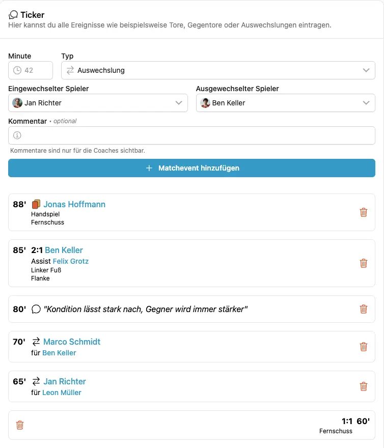Click the Matchevent hinzufügen button
The height and width of the screenshot is (448, 384).
point(191,168)
